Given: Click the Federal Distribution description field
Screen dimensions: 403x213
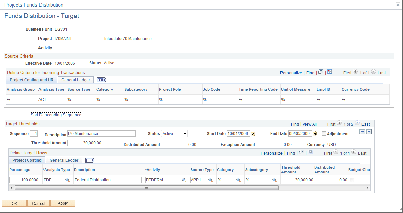Looking at the screenshot, I should (x=108, y=180).
